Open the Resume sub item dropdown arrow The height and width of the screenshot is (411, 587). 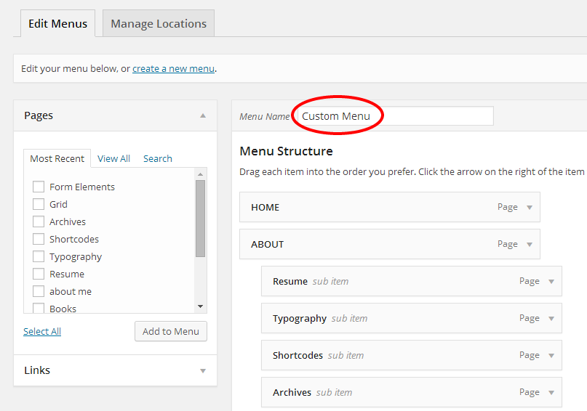551,282
